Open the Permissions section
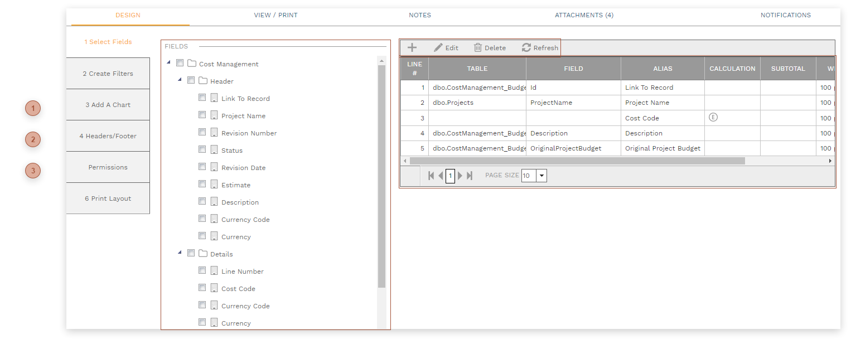The height and width of the screenshot is (344, 851). [108, 167]
